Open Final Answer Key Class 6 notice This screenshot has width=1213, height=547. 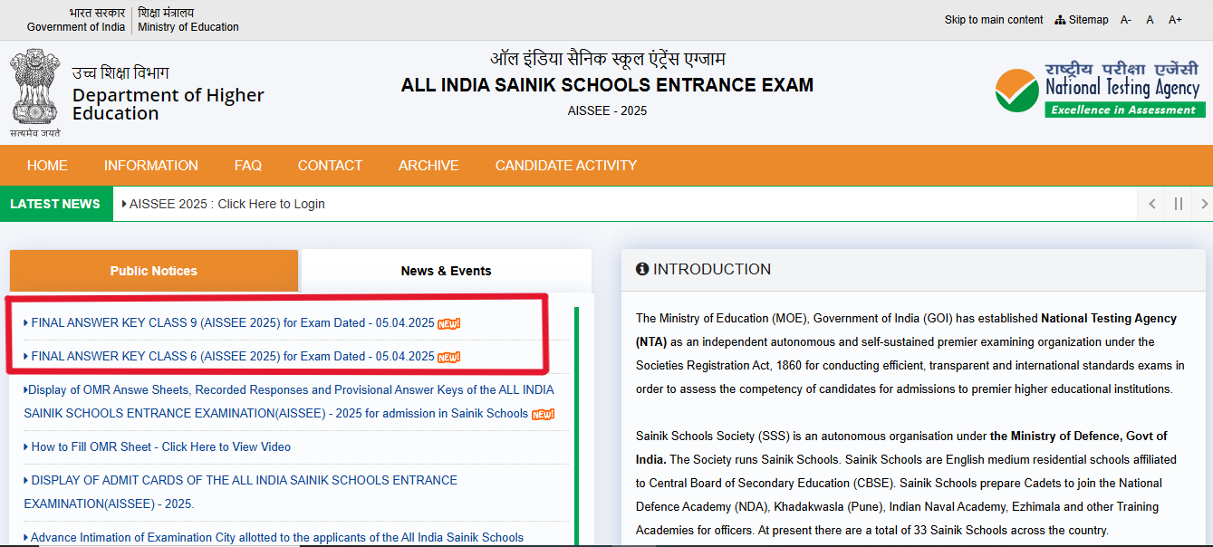pos(233,357)
